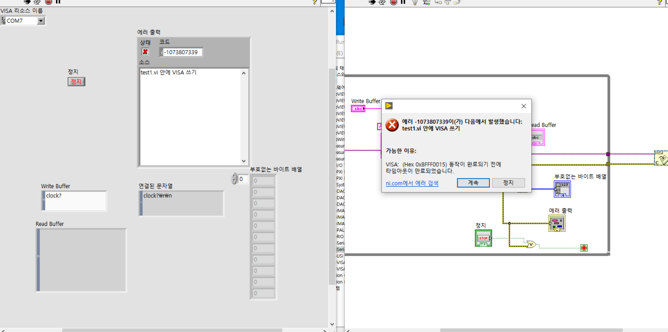Image resolution: width=668 pixels, height=332 pixels.
Task: Click the COM7 resource name field
Action: tap(22, 21)
